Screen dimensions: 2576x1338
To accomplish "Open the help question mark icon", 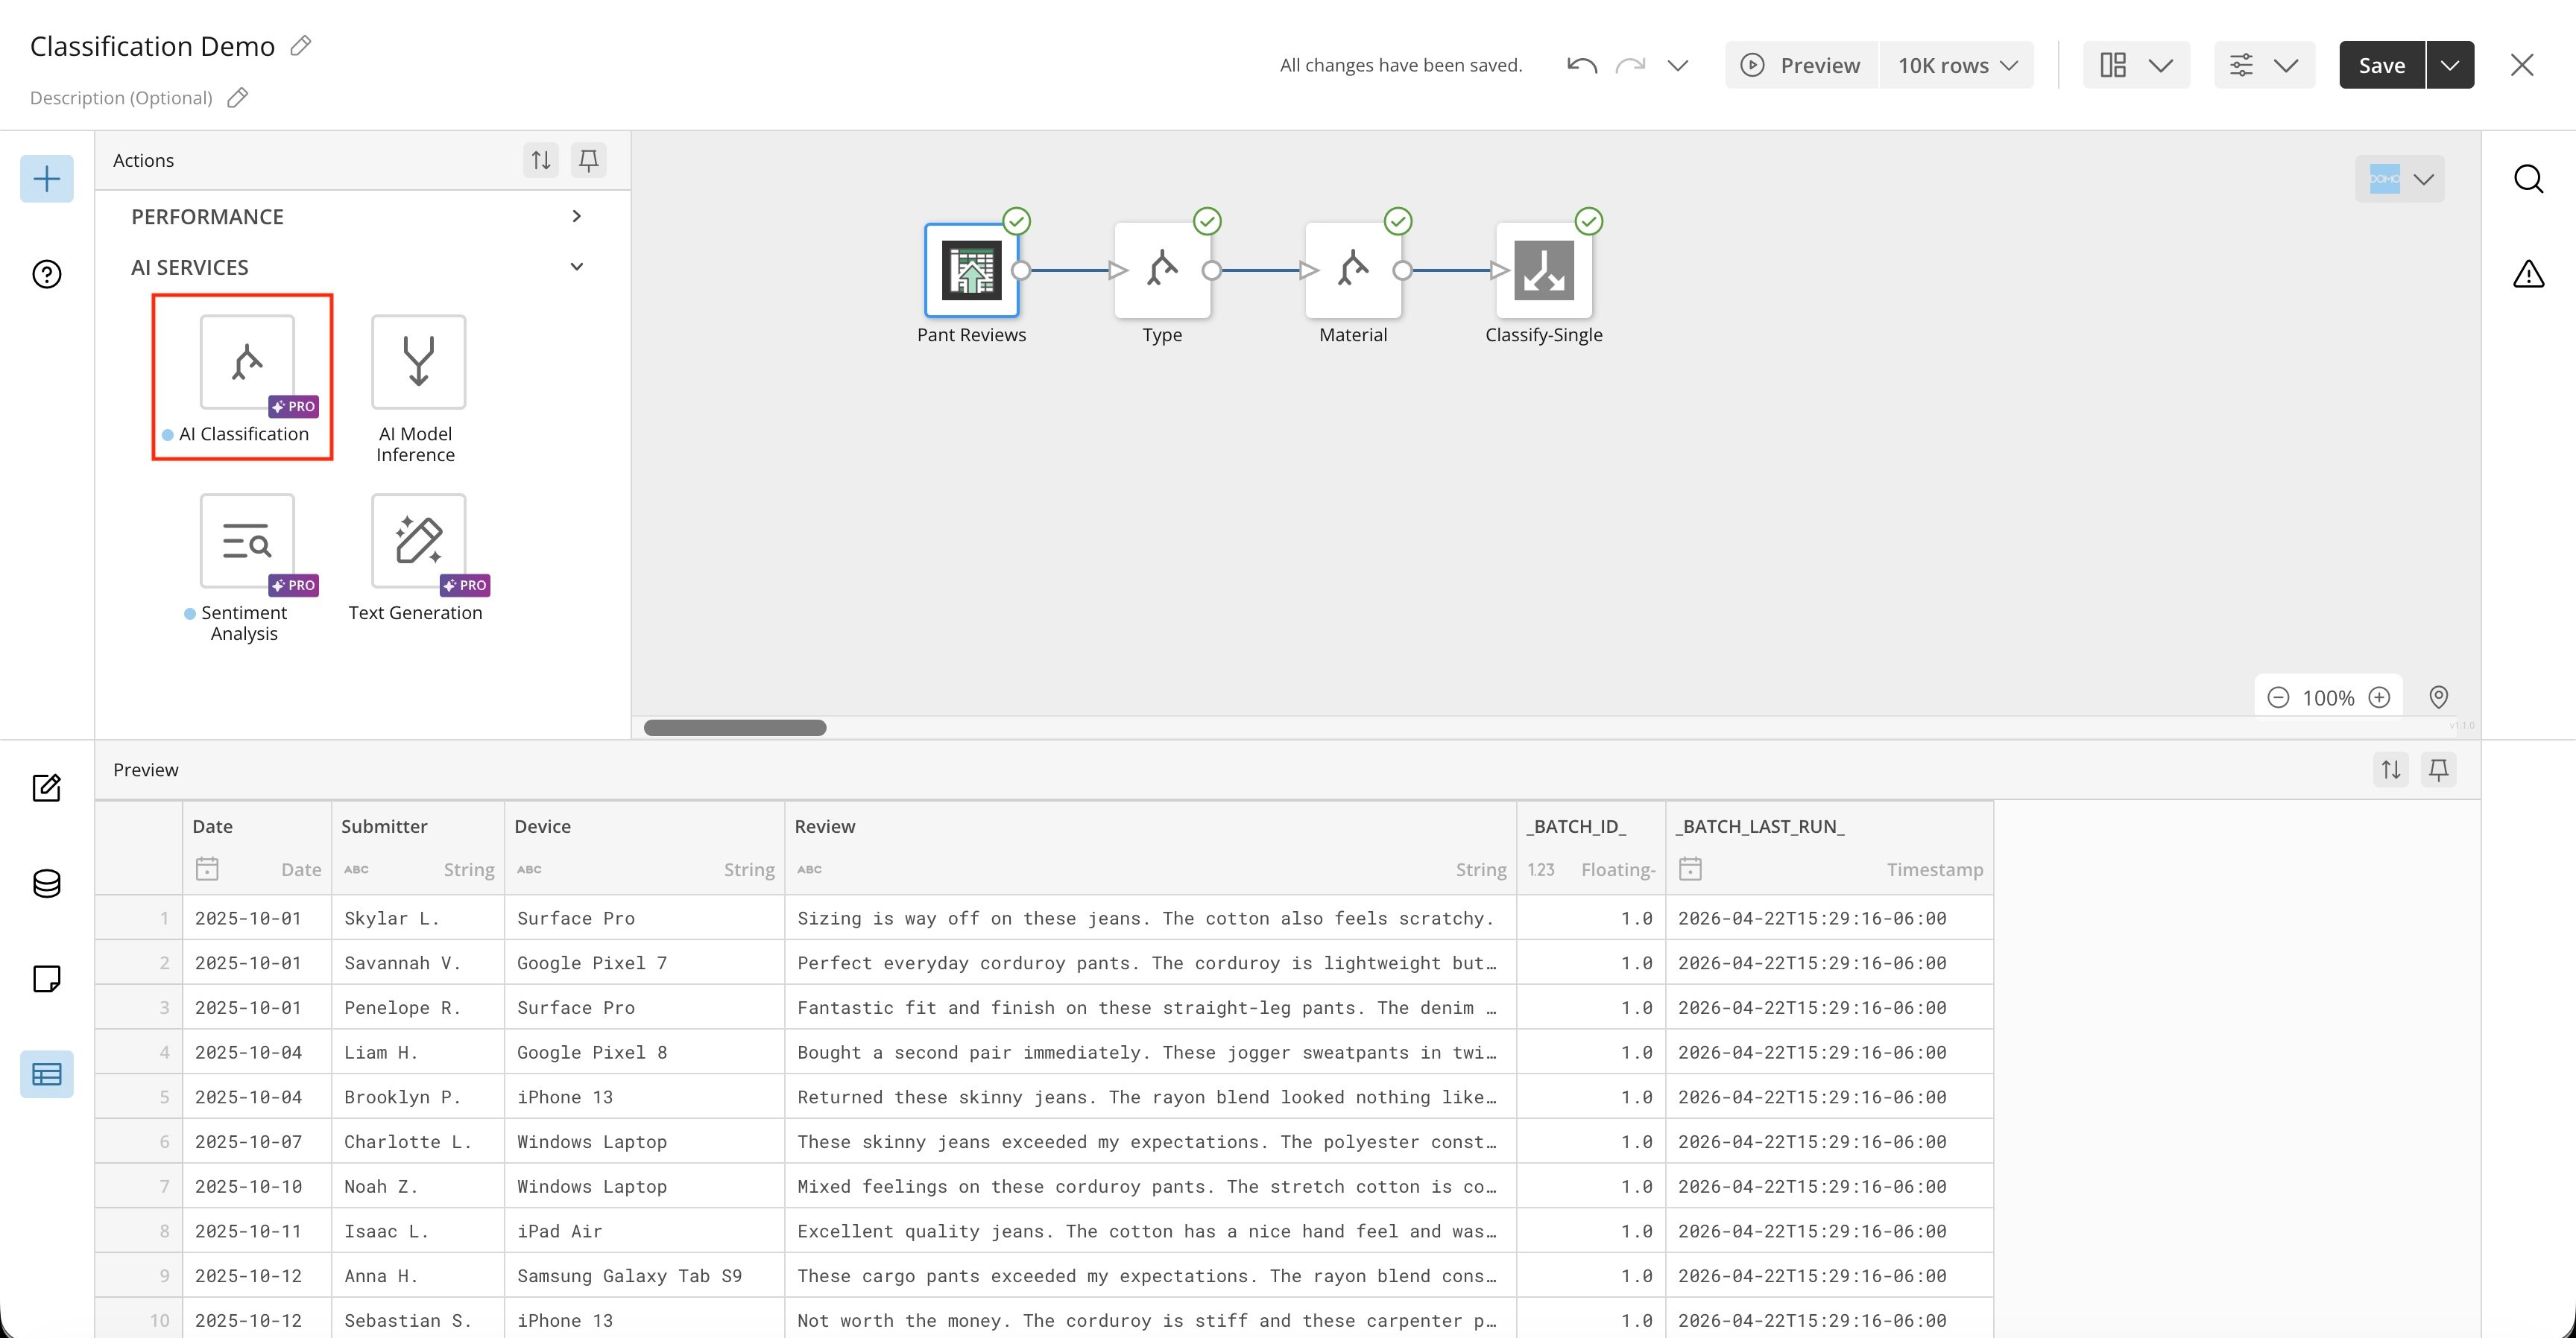I will coord(47,274).
